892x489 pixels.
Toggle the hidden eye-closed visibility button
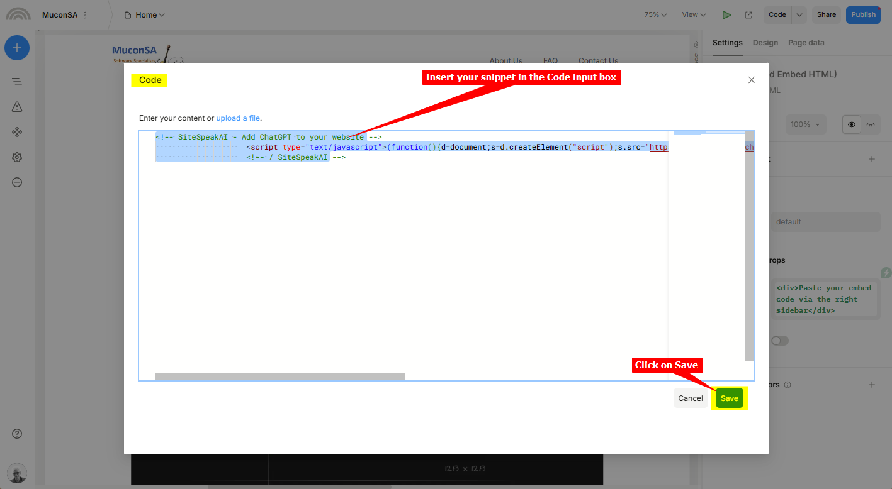[x=871, y=124]
